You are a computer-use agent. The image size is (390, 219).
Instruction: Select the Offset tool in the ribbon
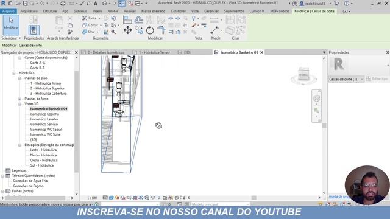click(x=138, y=20)
